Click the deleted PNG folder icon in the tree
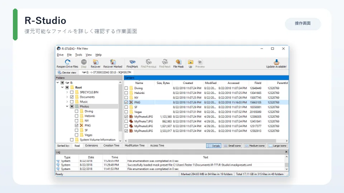Viewport: 344px width, 193px height. tap(82, 125)
